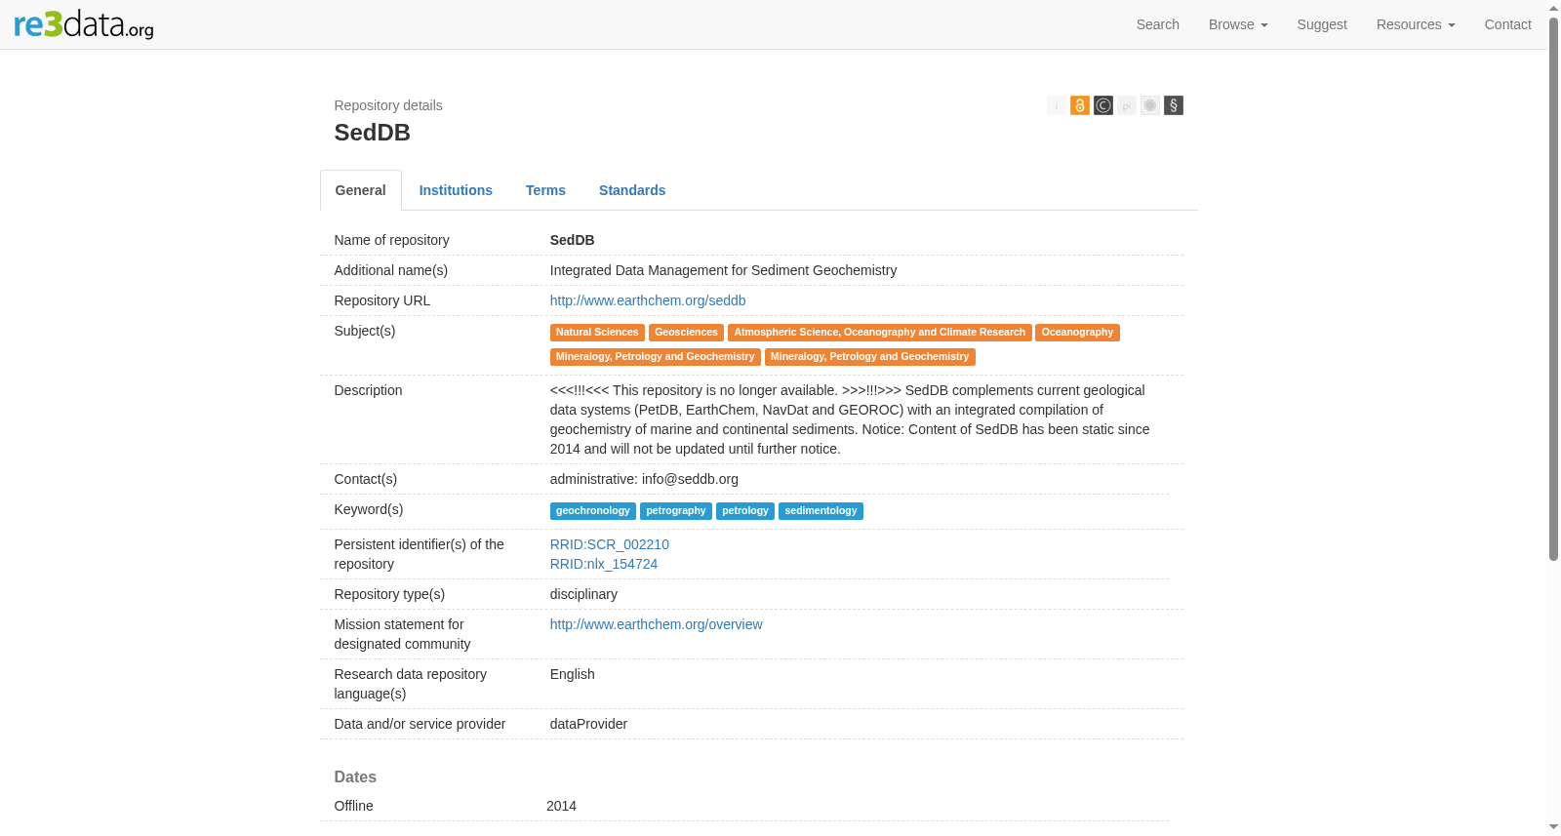Click the 'Repository type(s)' label
1561x836 pixels.
pos(390,594)
